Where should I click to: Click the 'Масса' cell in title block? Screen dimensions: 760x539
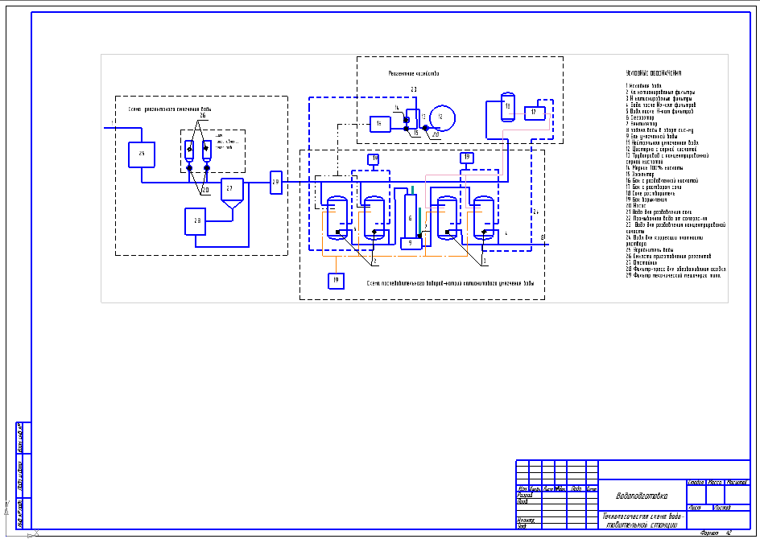(715, 483)
